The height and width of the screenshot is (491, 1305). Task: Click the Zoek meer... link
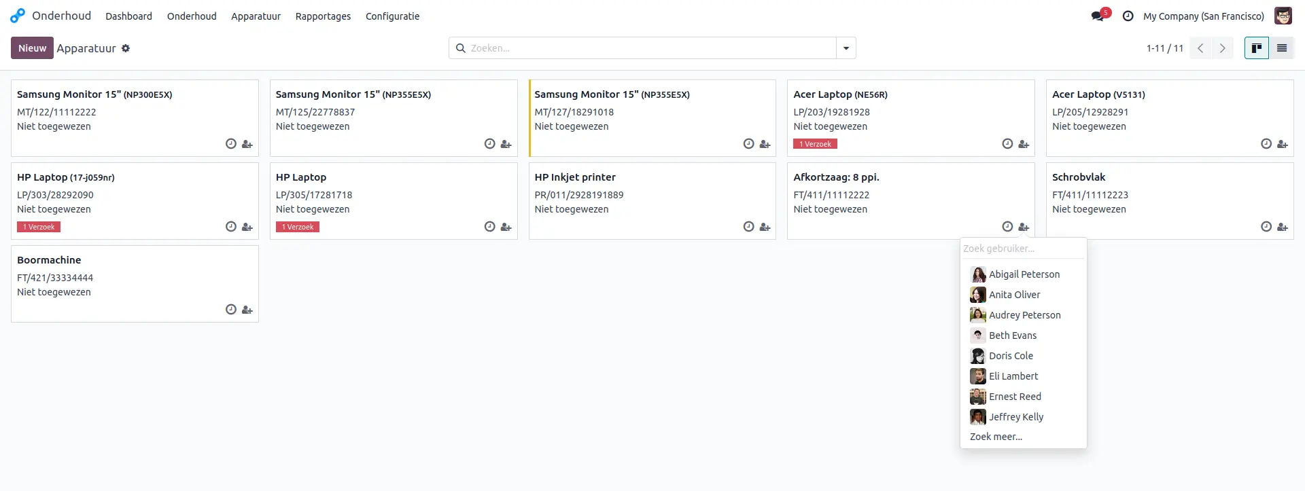coord(996,437)
